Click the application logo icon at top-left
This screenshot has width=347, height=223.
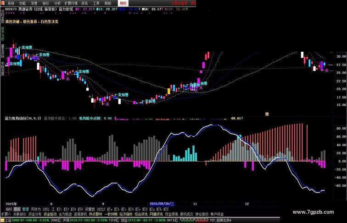(3, 3)
